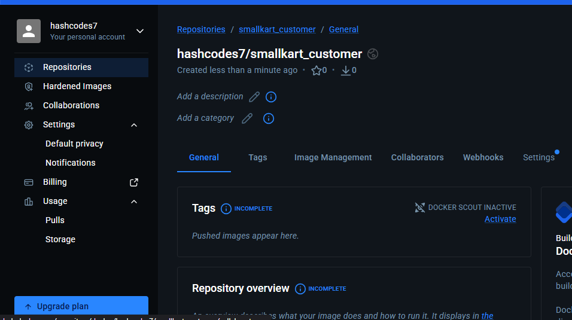Click smallkart_customer breadcrumb link
The image size is (572, 320).
(x=277, y=29)
